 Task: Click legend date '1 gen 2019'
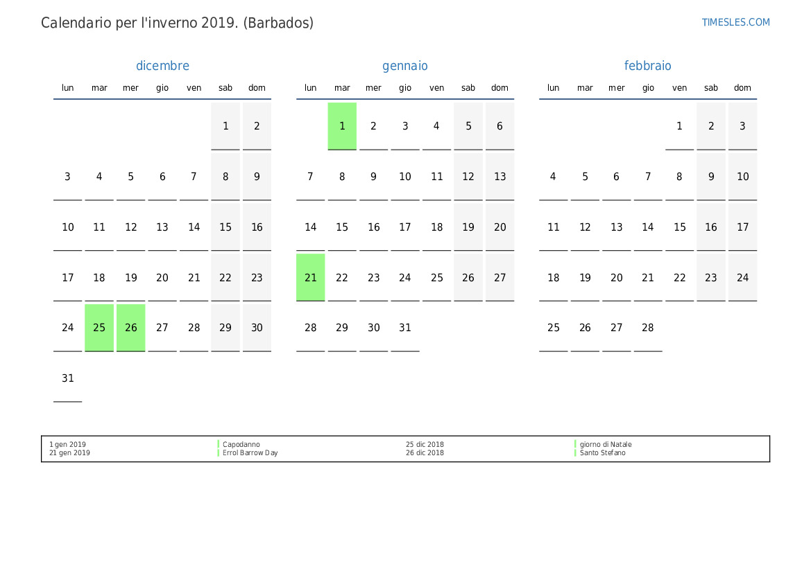tap(68, 444)
